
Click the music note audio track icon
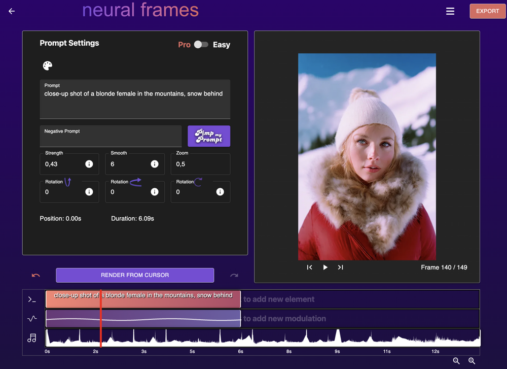[x=32, y=338]
